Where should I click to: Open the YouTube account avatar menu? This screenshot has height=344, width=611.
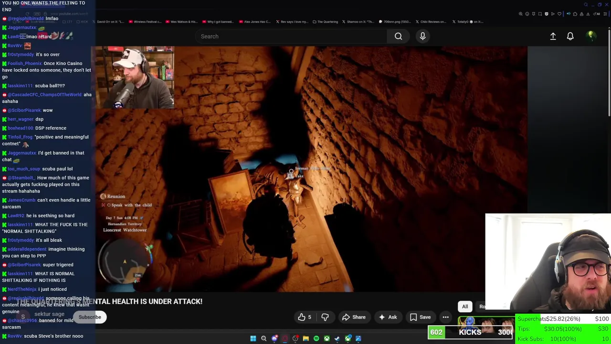tap(590, 36)
